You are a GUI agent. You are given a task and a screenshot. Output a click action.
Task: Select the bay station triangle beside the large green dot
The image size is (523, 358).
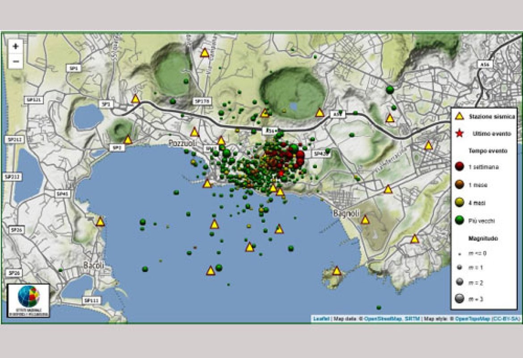pos(211,270)
